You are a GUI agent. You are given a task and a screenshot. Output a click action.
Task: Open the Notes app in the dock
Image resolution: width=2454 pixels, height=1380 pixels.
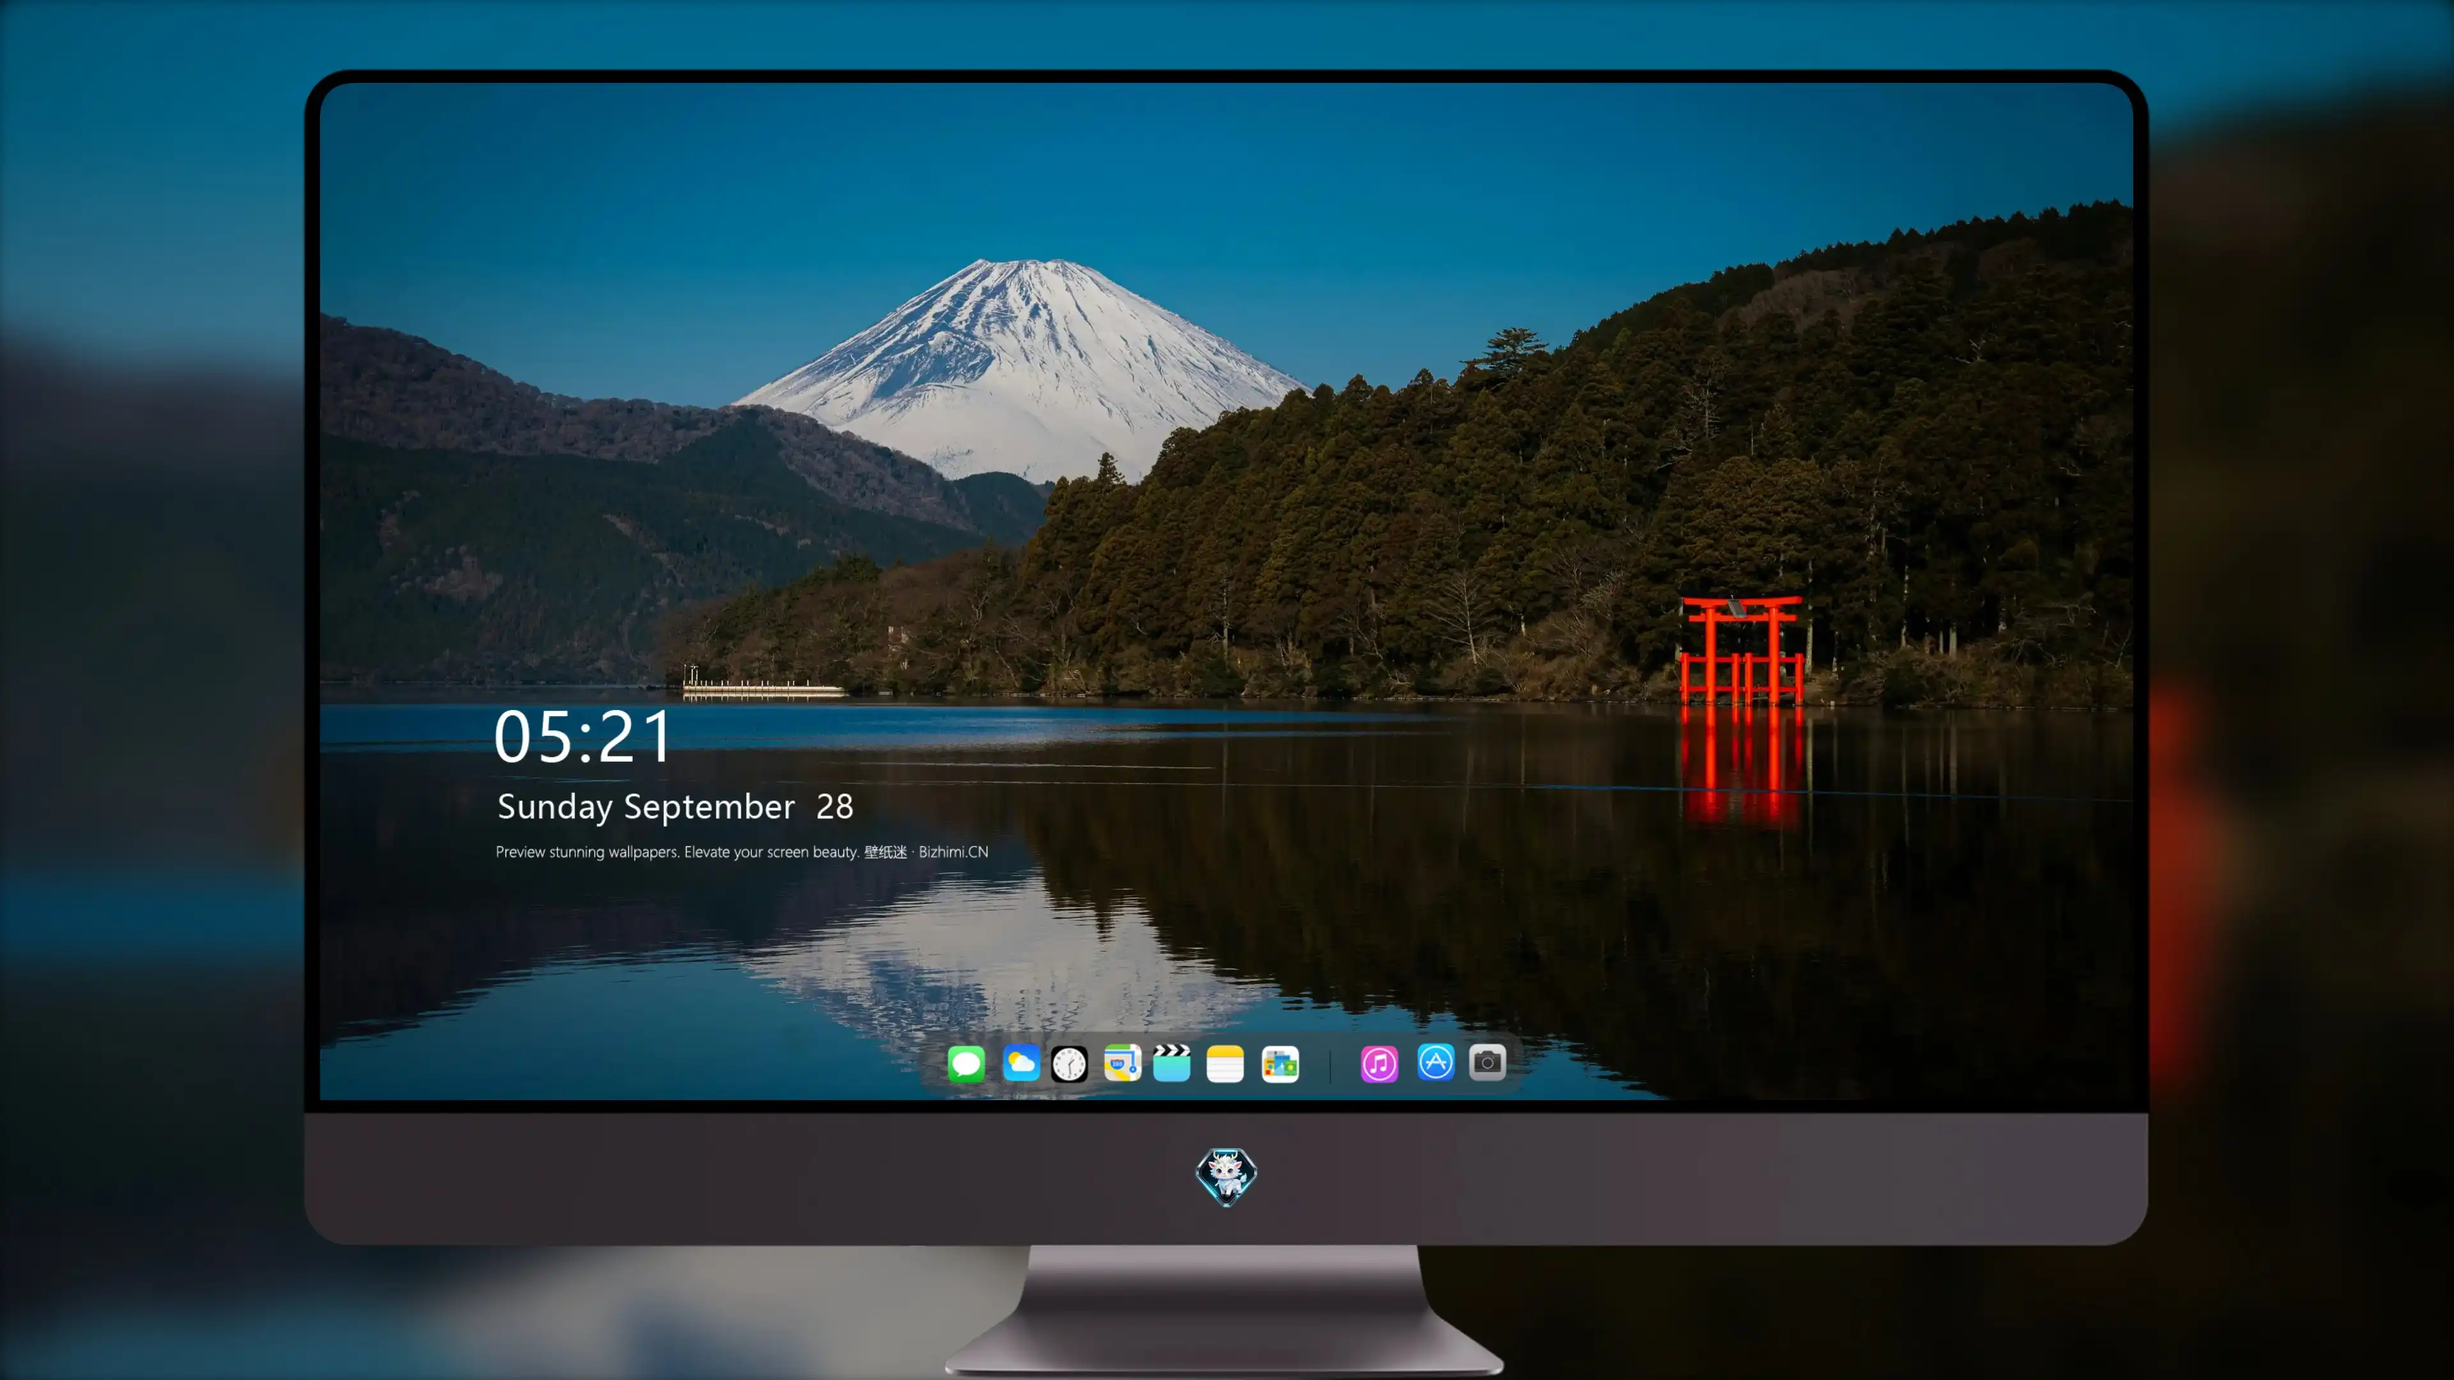[1225, 1063]
